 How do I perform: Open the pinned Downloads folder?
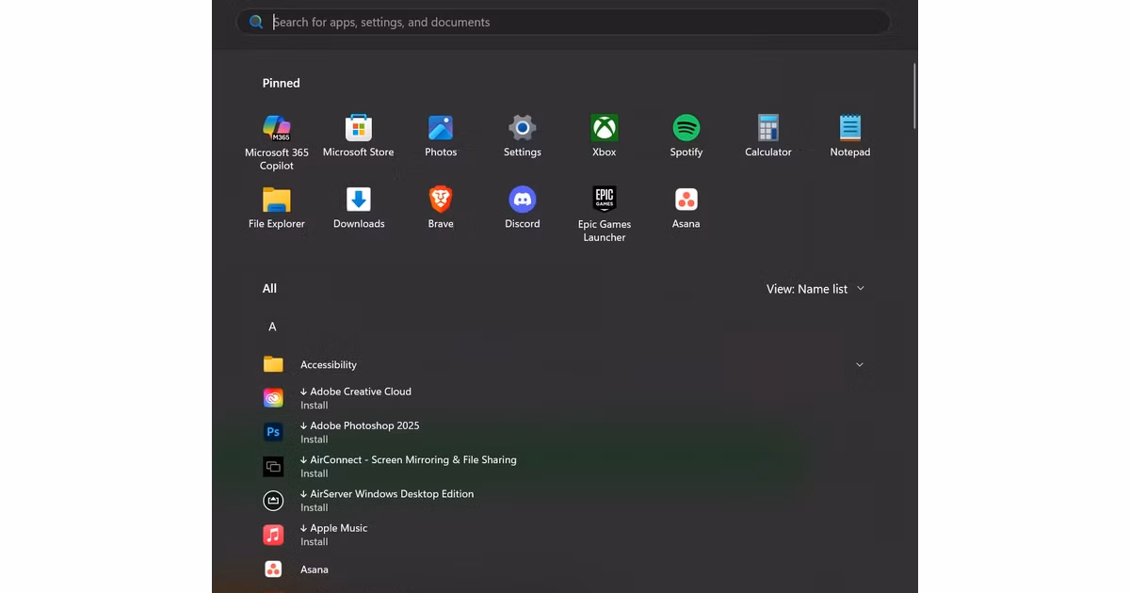pyautogui.click(x=358, y=200)
